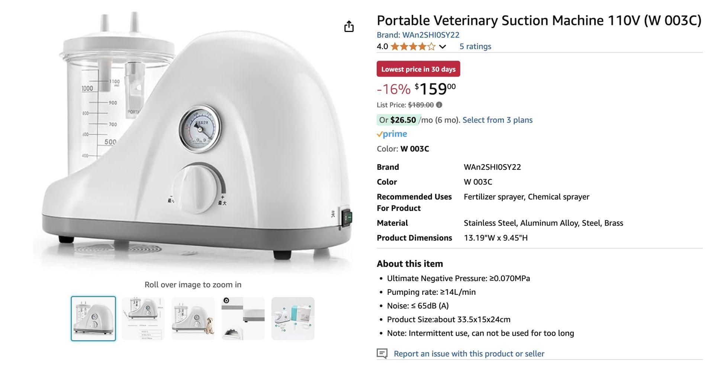This screenshot has height=367, width=714.
Task: Select the thumbnail showing the dog
Action: point(193,318)
